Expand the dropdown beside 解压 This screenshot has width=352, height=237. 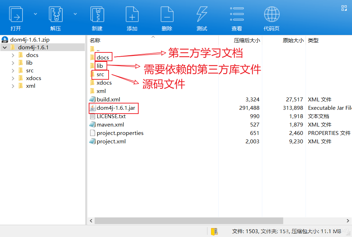click(x=75, y=13)
